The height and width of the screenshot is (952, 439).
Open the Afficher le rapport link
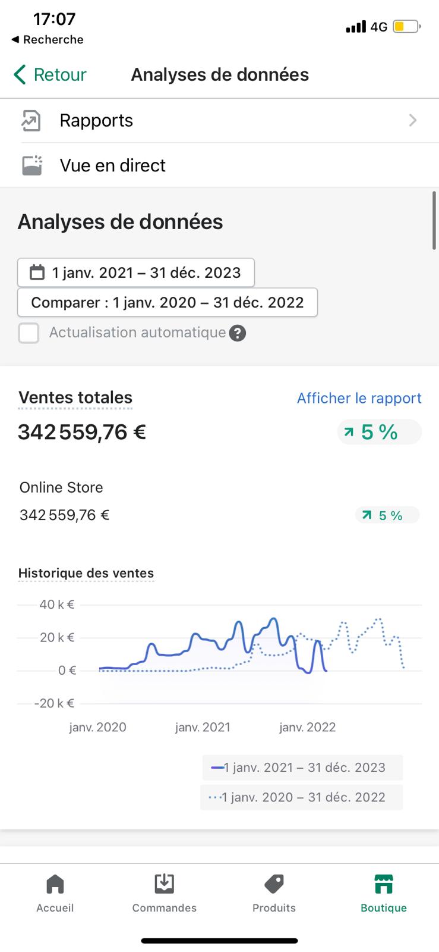pos(359,398)
